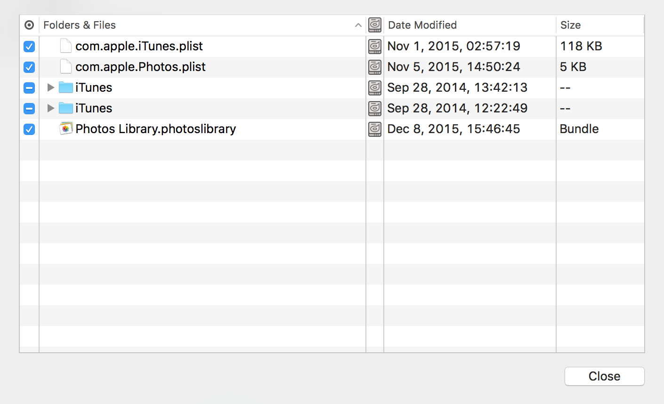Click disk icon in Photos Library.photoslibrary row
This screenshot has width=664, height=404.
click(x=375, y=129)
